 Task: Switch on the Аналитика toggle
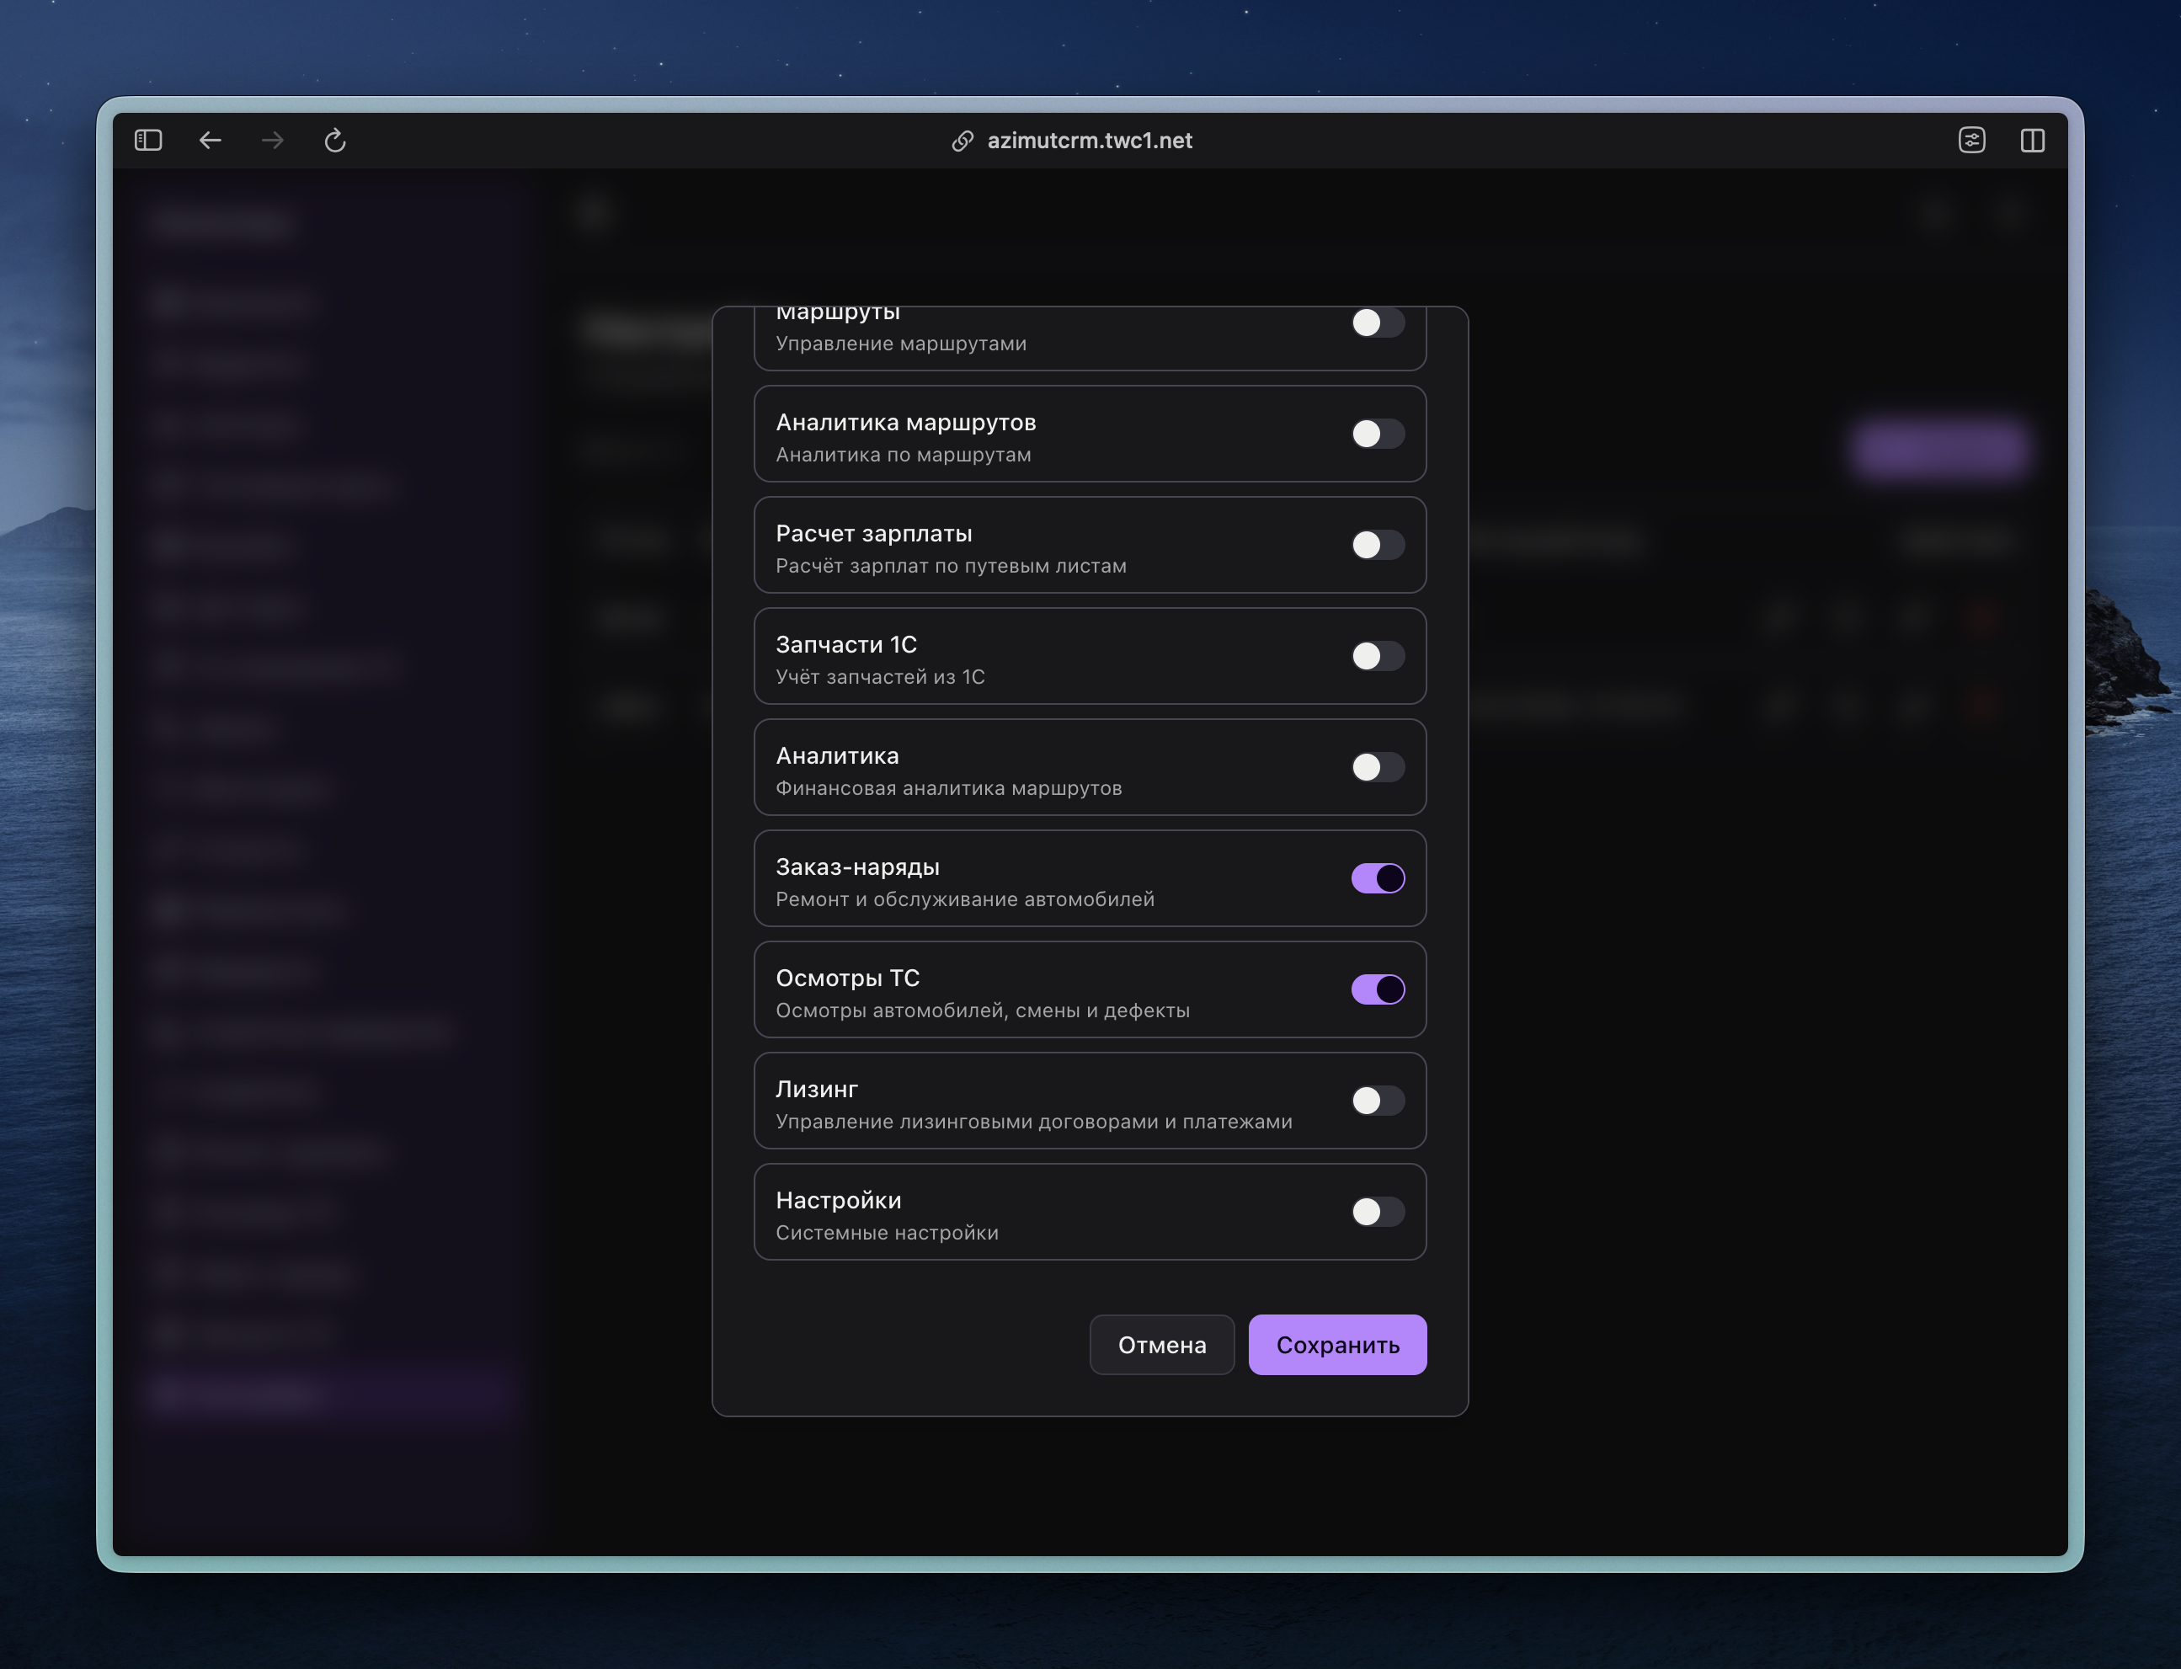point(1378,768)
